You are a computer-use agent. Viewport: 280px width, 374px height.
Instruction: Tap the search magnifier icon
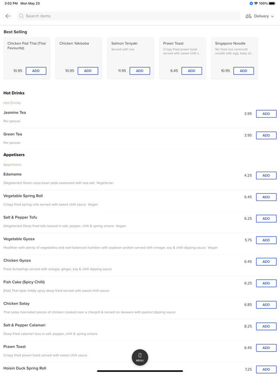pyautogui.click(x=22, y=16)
